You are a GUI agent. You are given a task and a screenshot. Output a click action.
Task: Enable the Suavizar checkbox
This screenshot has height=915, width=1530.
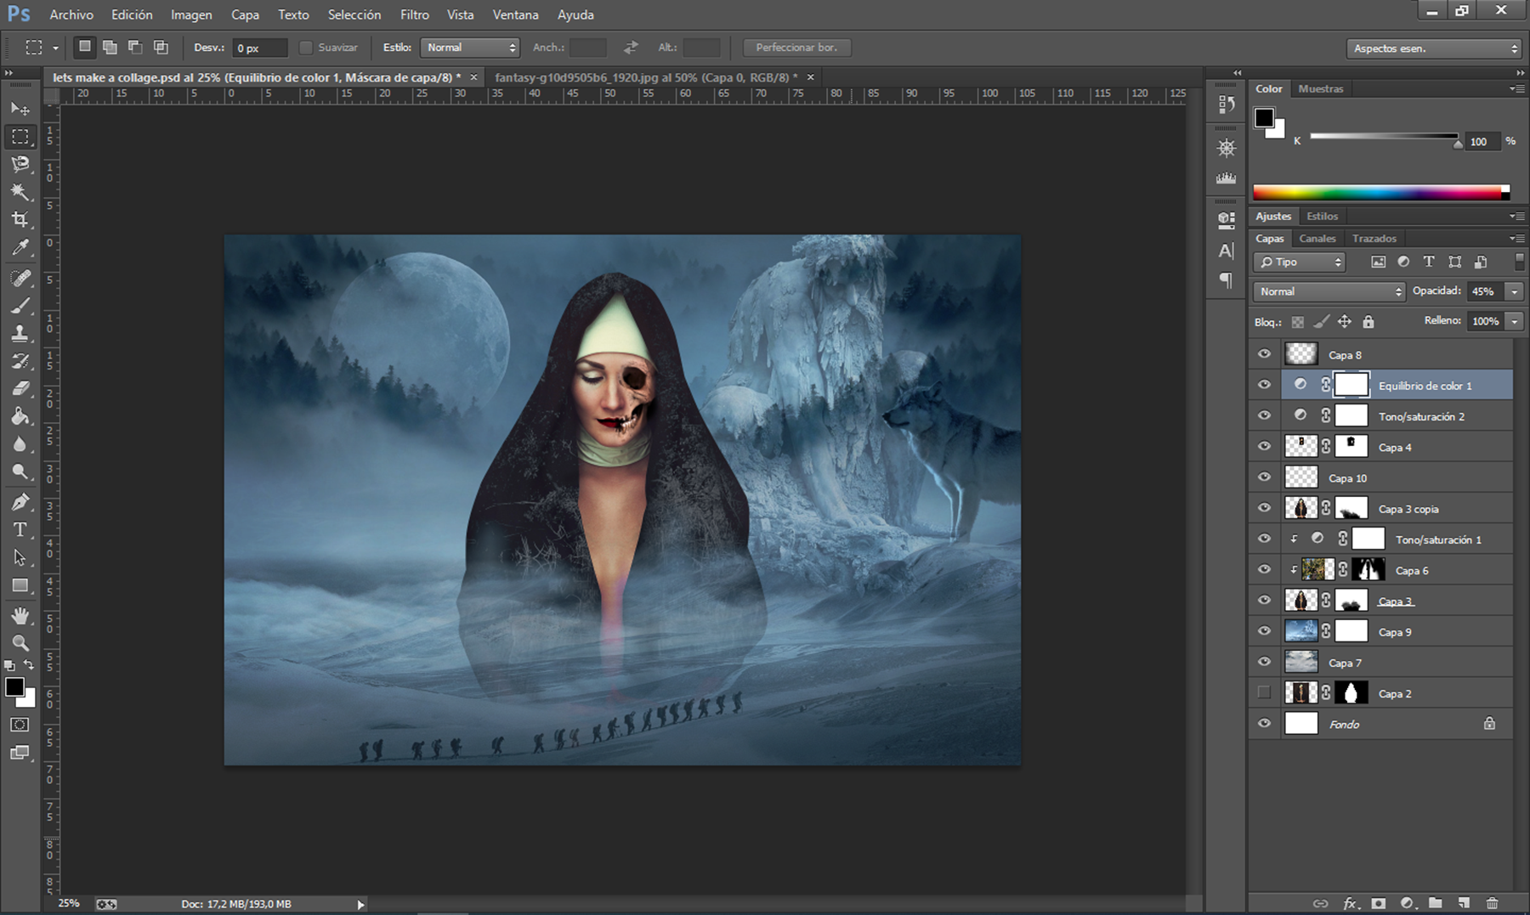(306, 48)
